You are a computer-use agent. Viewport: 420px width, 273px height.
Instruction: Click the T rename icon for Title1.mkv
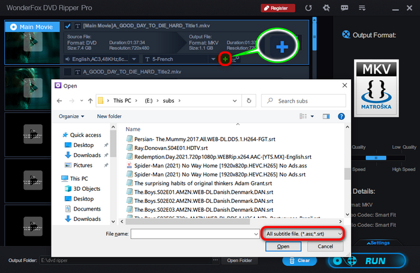click(77, 26)
